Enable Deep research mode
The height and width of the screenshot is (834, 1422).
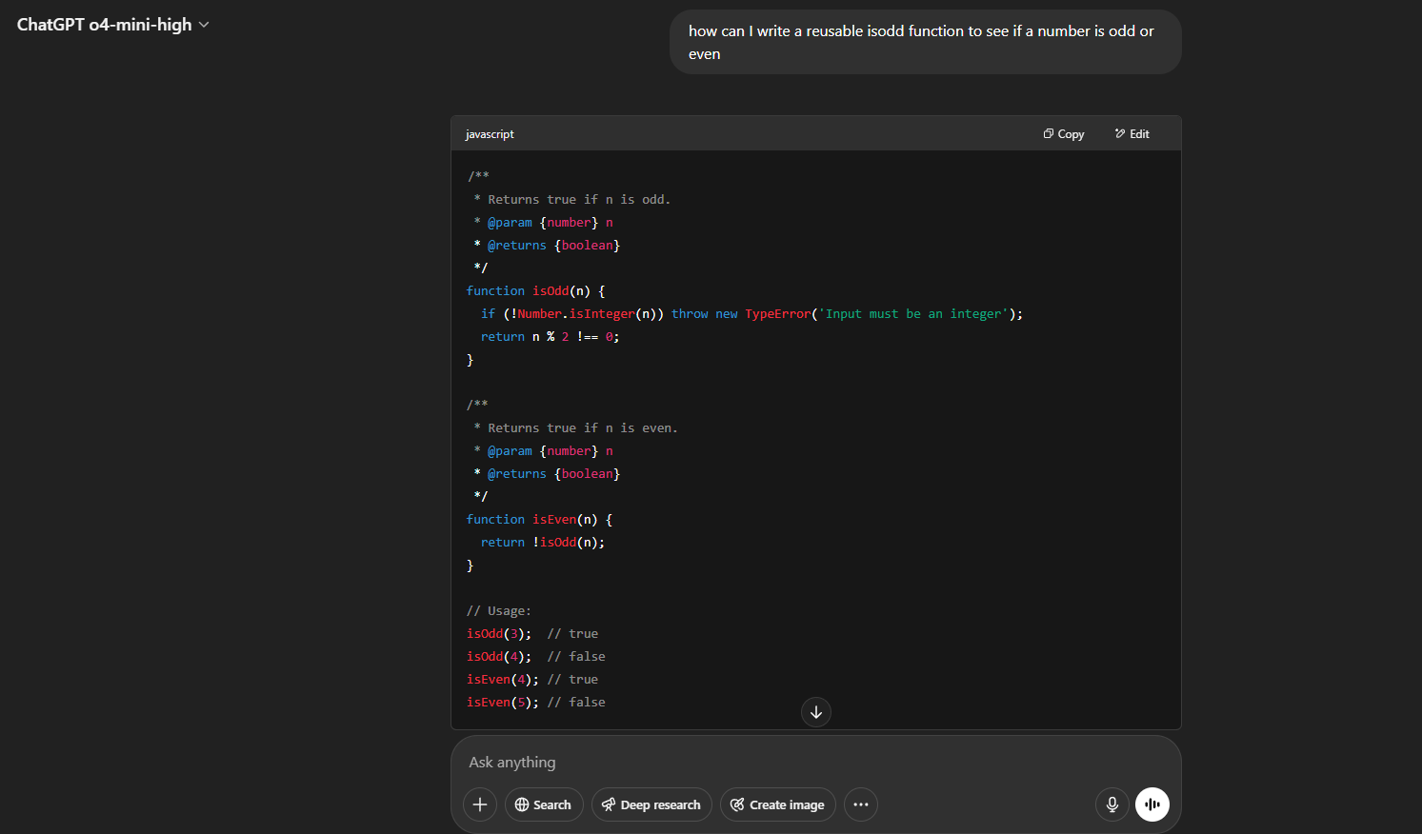(x=651, y=804)
